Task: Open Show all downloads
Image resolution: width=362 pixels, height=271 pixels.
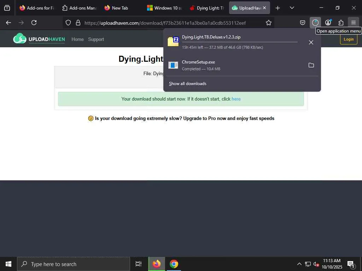Action: click(187, 84)
